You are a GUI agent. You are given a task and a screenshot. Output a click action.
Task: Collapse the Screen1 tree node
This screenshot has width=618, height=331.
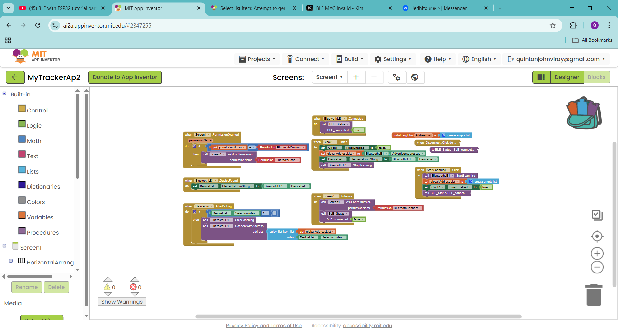5,246
